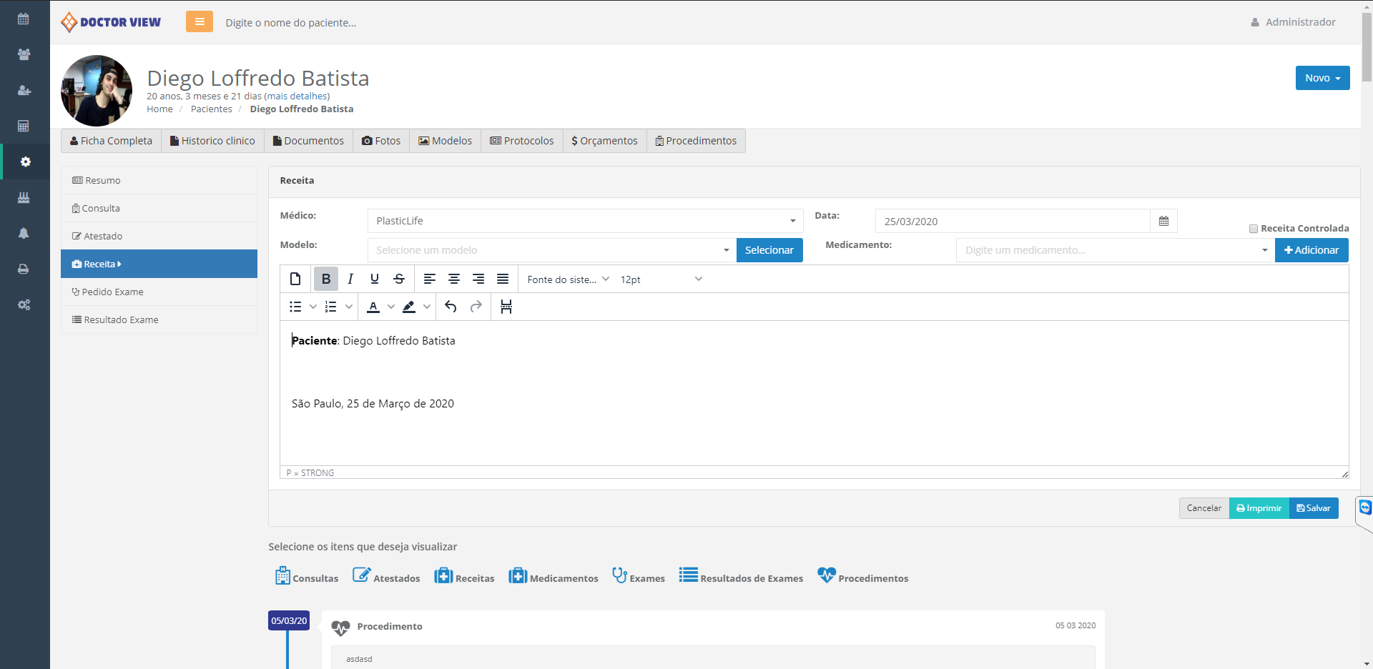
Task: Apply strikethrough text formatting
Action: point(399,279)
